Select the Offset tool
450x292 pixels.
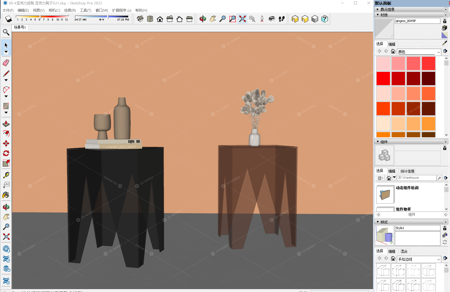click(6, 134)
